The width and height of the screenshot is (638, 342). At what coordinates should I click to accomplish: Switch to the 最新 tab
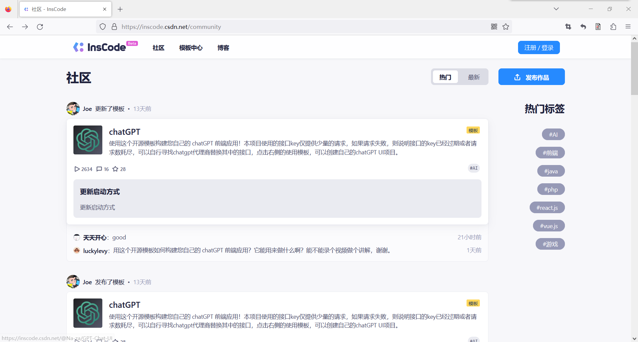[474, 77]
